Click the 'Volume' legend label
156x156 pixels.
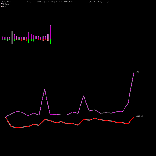pos(6,4)
